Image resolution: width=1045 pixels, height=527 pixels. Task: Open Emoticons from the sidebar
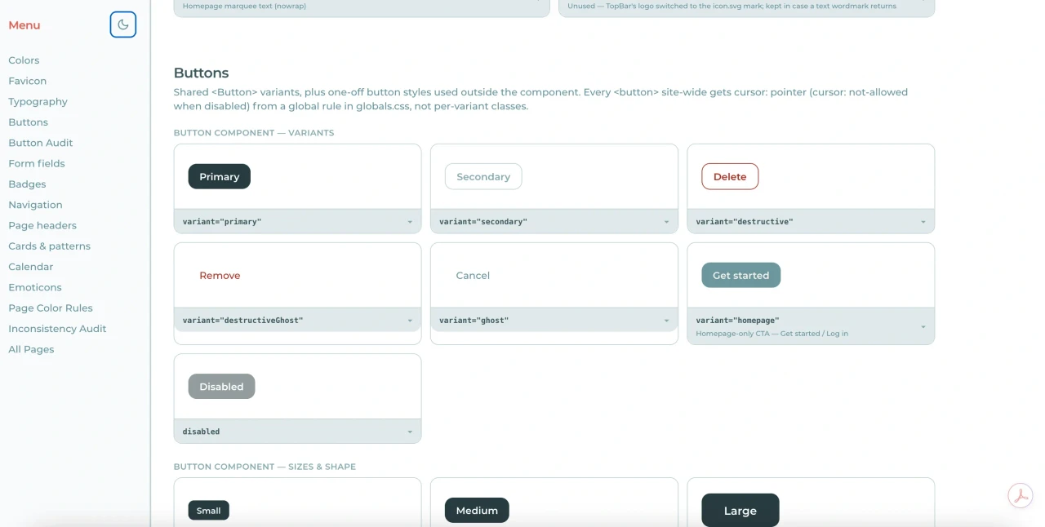(35, 287)
